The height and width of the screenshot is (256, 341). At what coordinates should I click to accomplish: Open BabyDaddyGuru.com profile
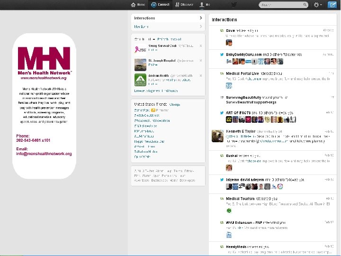pyautogui.click(x=243, y=55)
